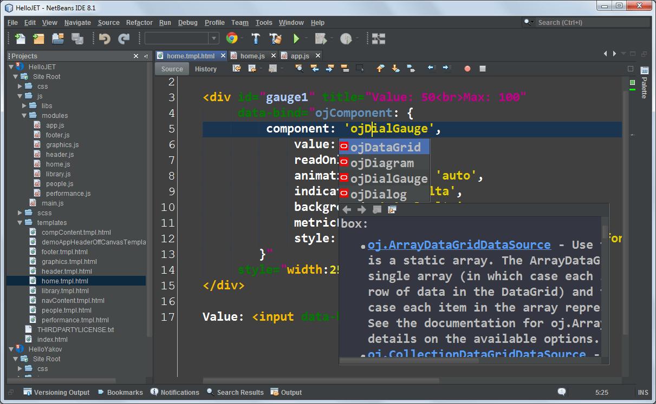The height and width of the screenshot is (404, 656).
Task: Click the Search (Ctrl+I) input field
Action: point(590,22)
